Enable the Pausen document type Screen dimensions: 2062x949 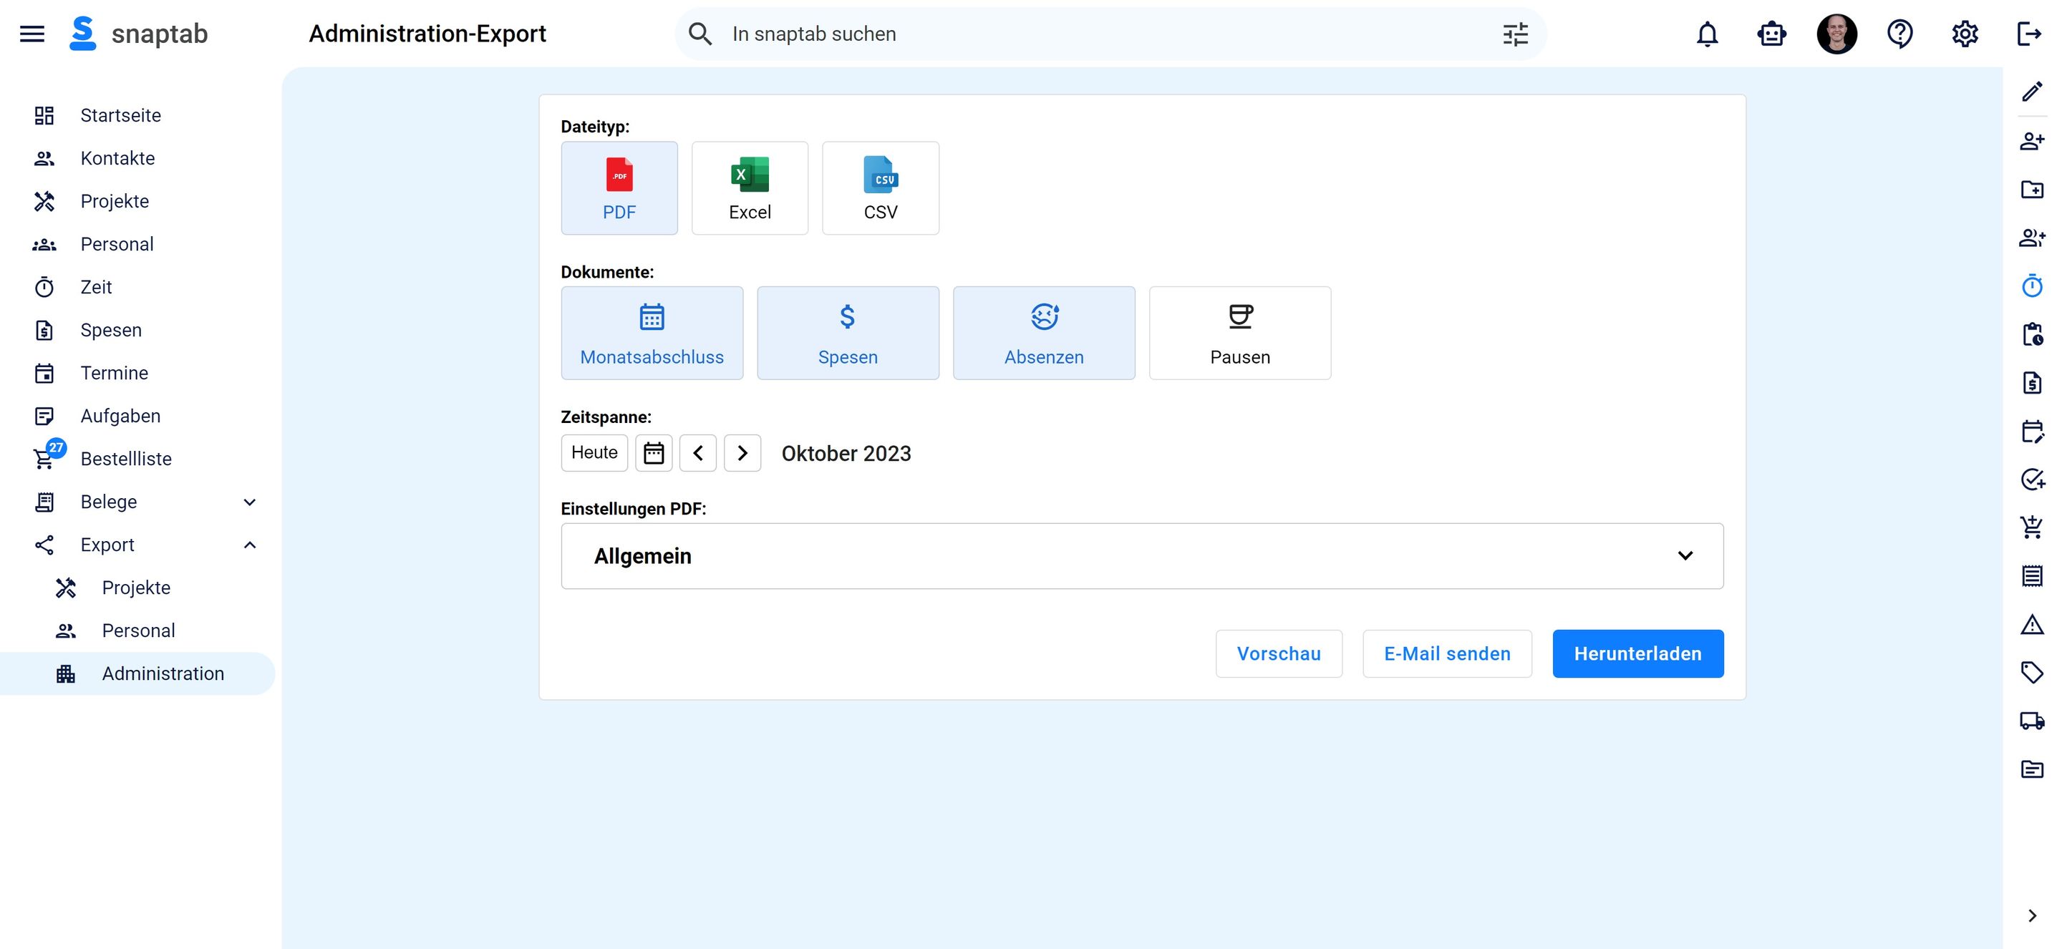(x=1239, y=333)
